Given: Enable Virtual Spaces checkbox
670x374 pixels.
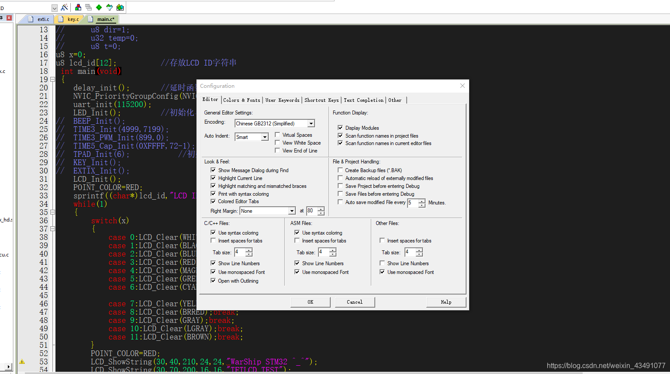Looking at the screenshot, I should tap(277, 135).
